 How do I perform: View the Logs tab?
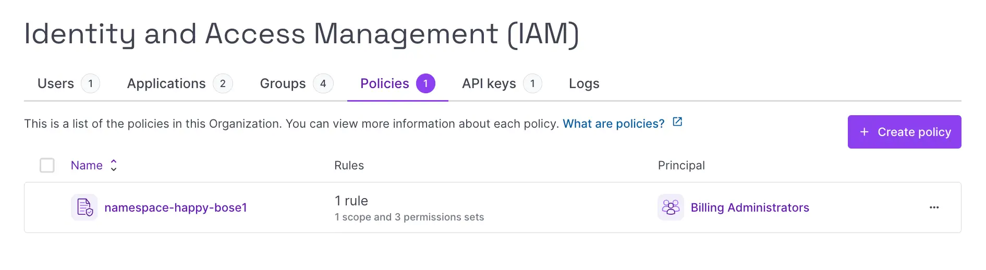pos(584,83)
